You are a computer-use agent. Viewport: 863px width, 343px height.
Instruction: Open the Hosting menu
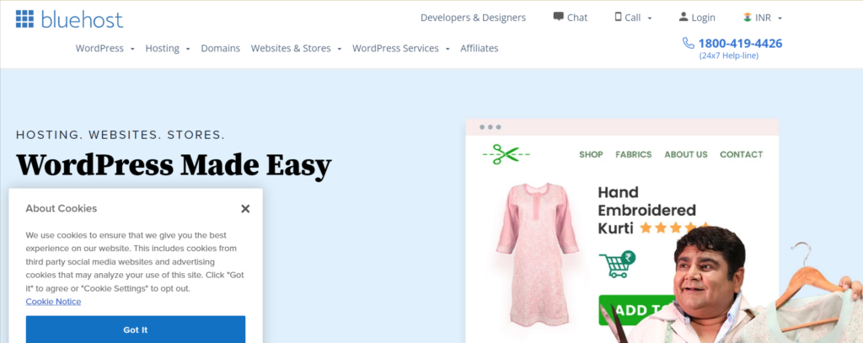tap(163, 48)
